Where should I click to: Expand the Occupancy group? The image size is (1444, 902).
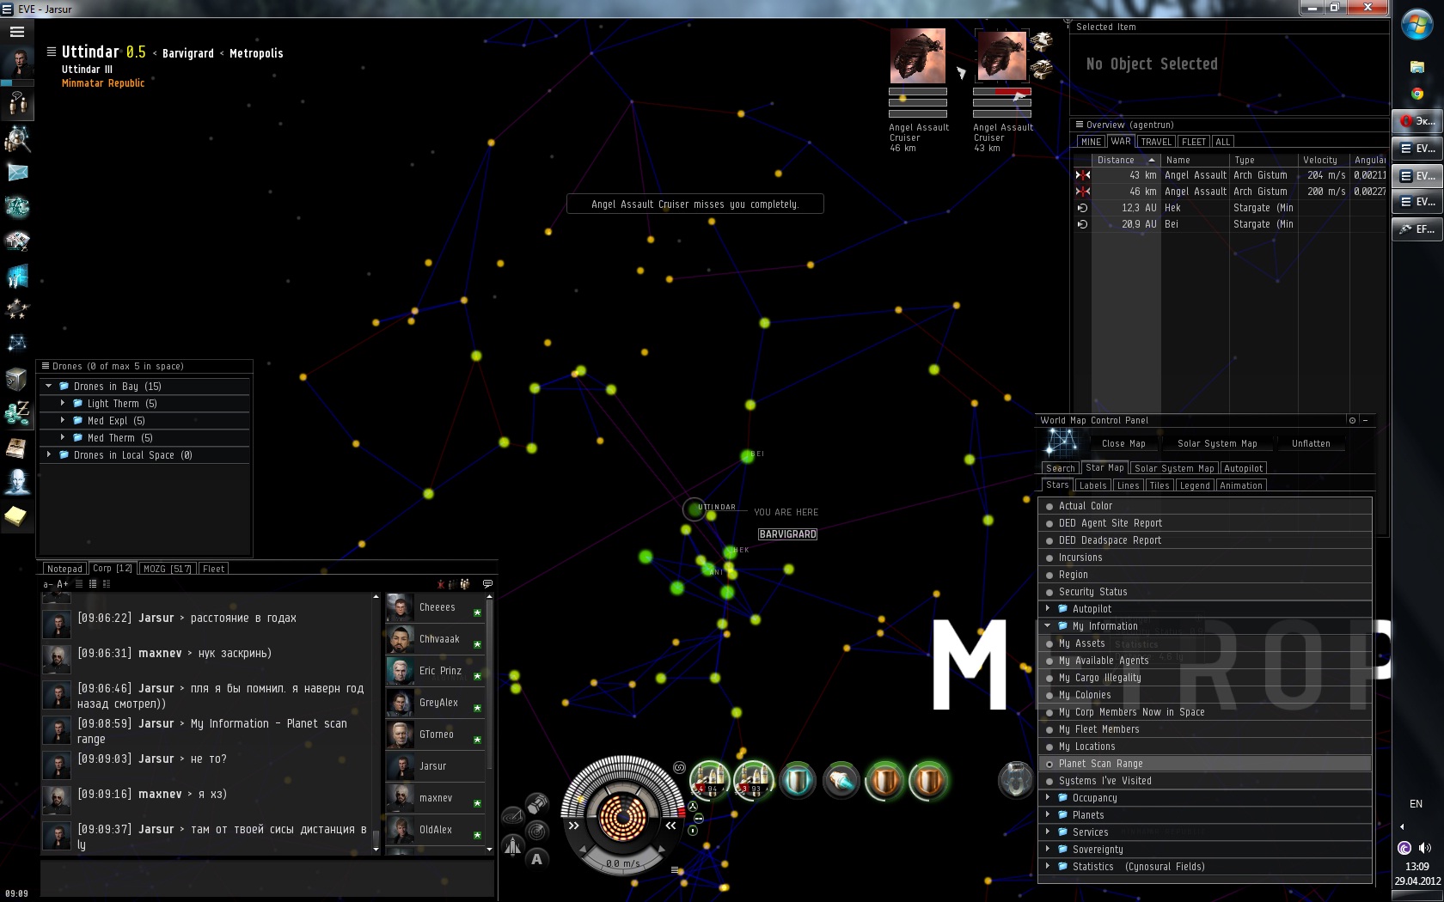[x=1048, y=798]
